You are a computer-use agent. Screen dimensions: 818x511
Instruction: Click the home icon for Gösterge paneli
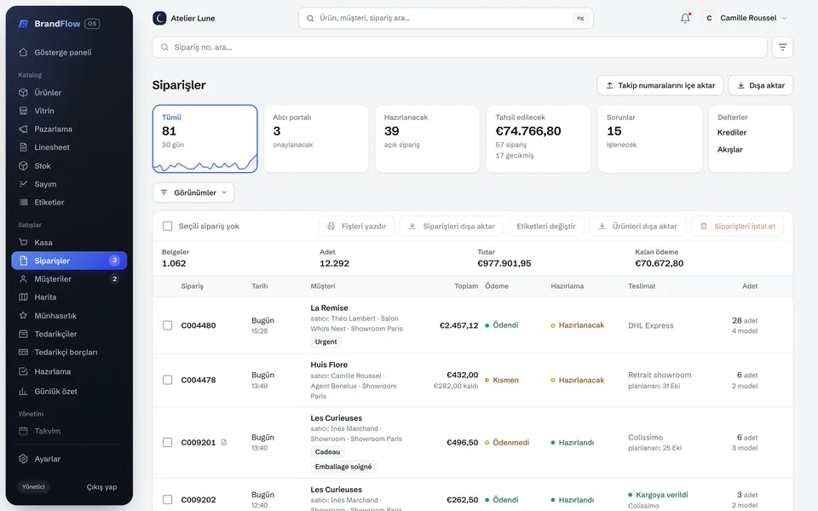click(x=23, y=52)
